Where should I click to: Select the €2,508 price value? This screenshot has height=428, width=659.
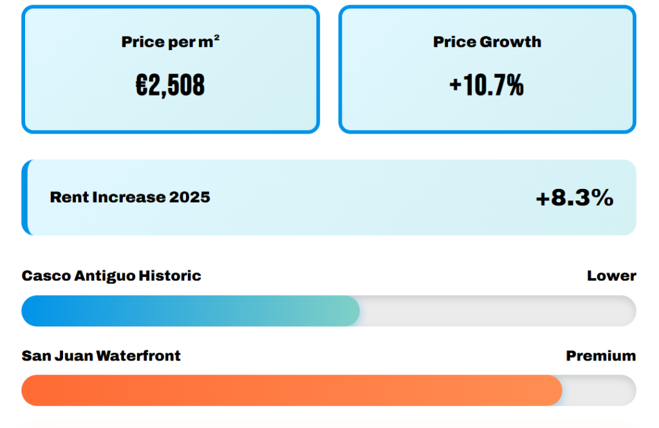[170, 85]
